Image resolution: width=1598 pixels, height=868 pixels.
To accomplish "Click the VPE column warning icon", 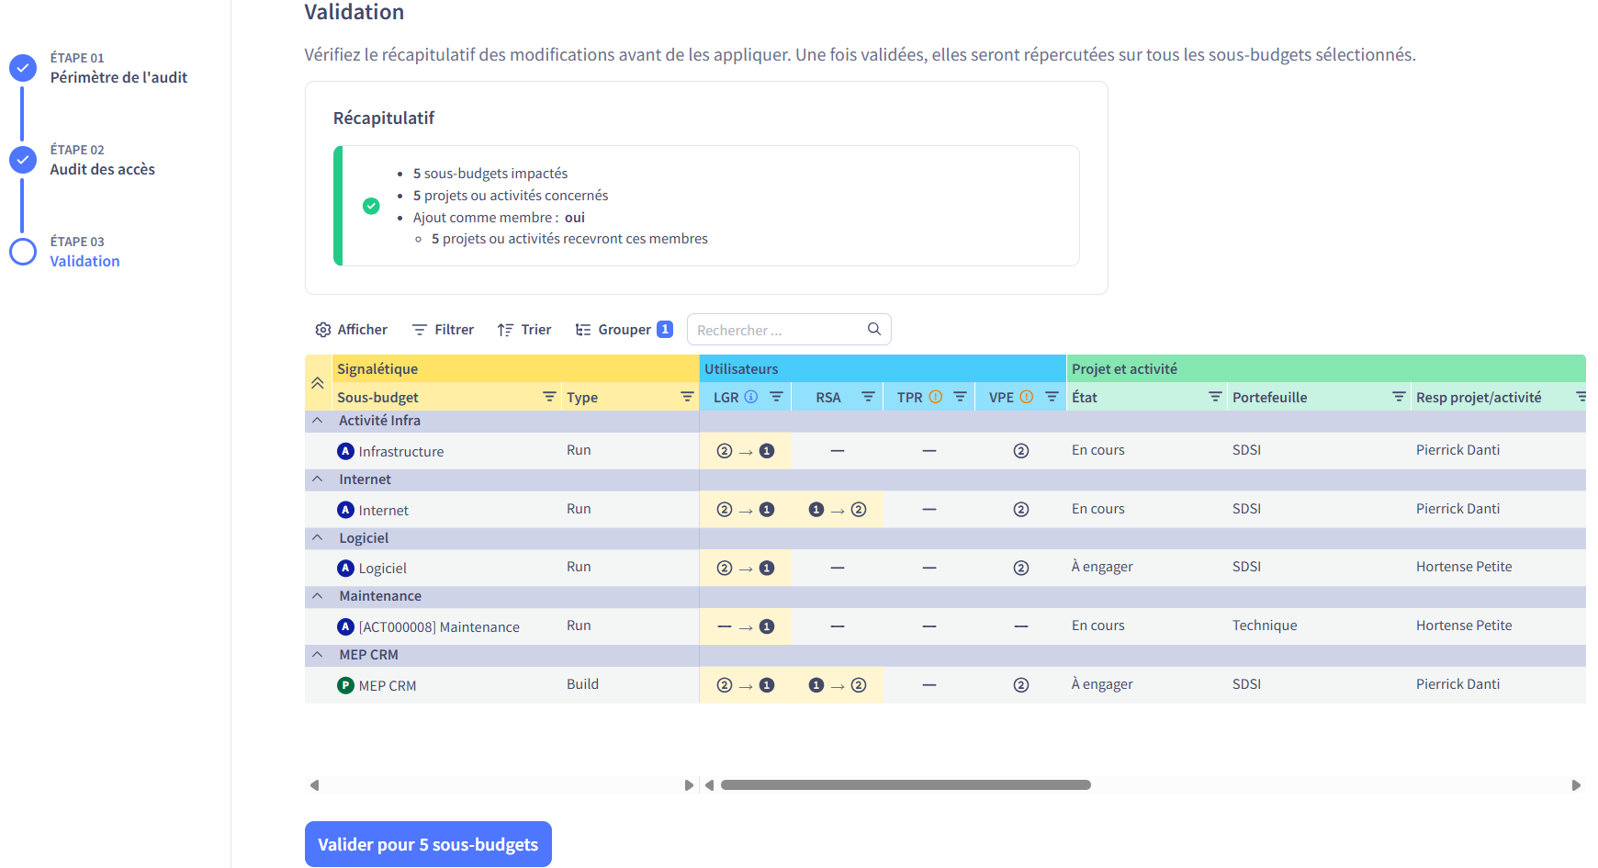I will [x=1027, y=397].
